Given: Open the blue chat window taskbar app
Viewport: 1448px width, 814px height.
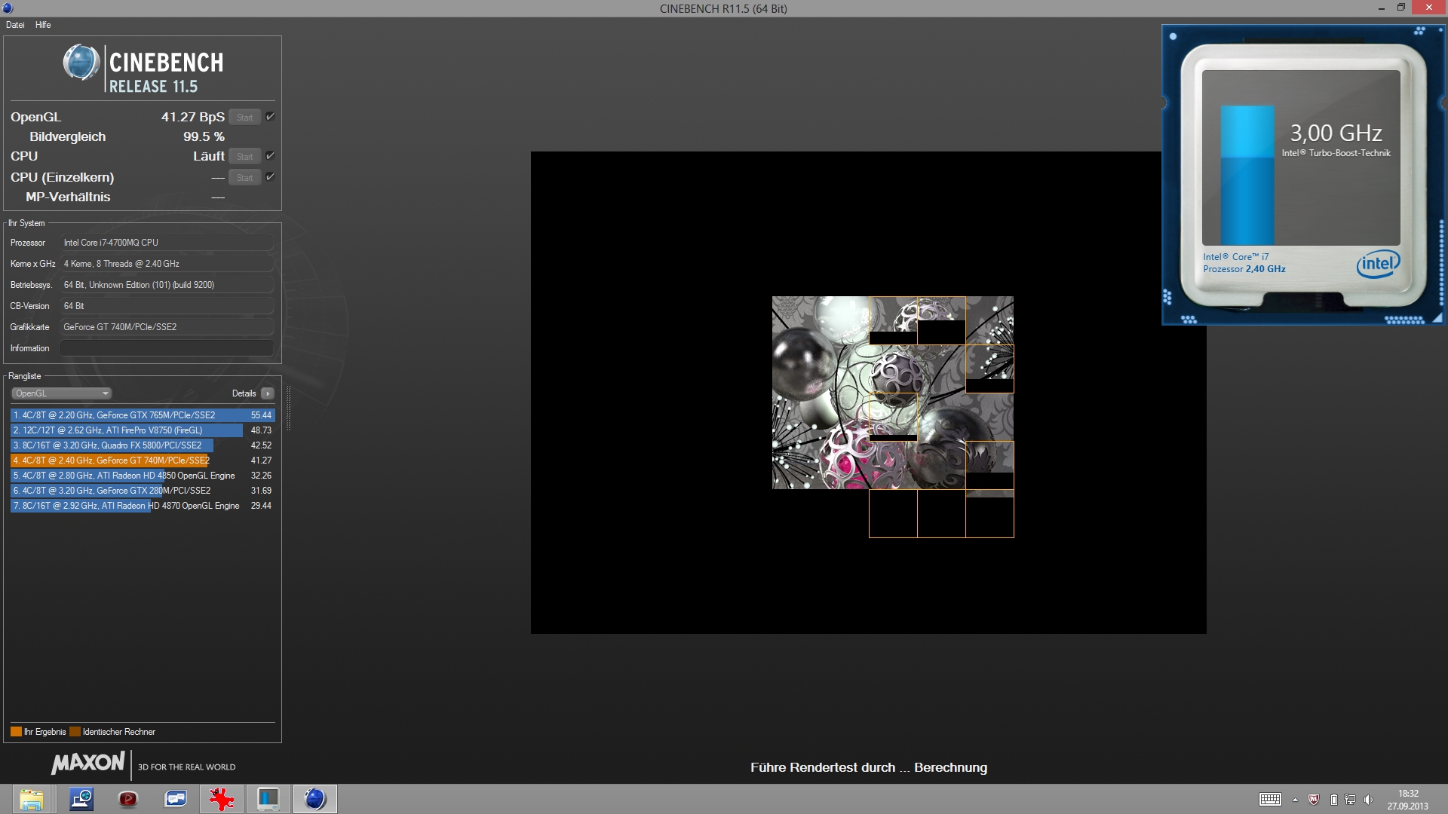Looking at the screenshot, I should 176,799.
